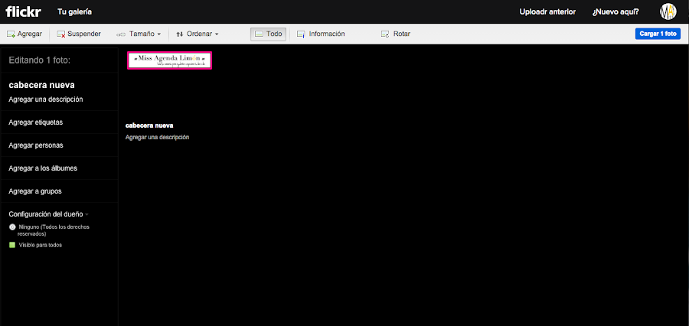Open the ¿Nuevo aquí? help link
This screenshot has width=689, height=326.
(616, 12)
